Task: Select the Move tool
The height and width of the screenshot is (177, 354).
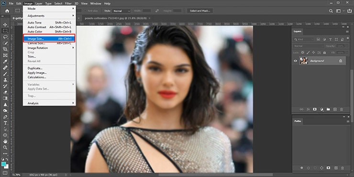Action: [x=5, y=24]
